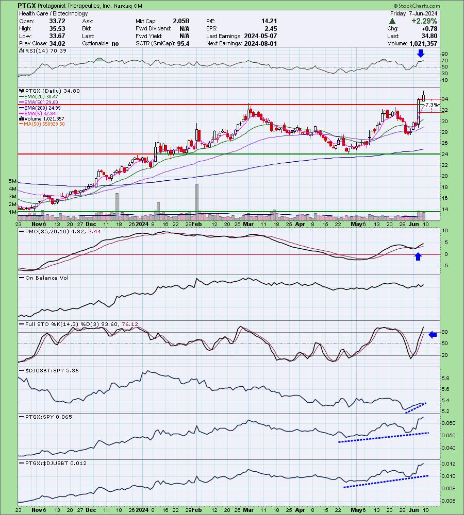Click the PTGX (Daily) 34.80 legend label

click(x=52, y=91)
